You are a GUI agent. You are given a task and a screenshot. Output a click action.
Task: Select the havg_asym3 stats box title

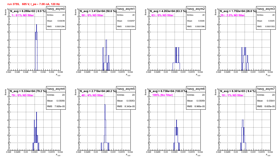[x=266, y=9]
